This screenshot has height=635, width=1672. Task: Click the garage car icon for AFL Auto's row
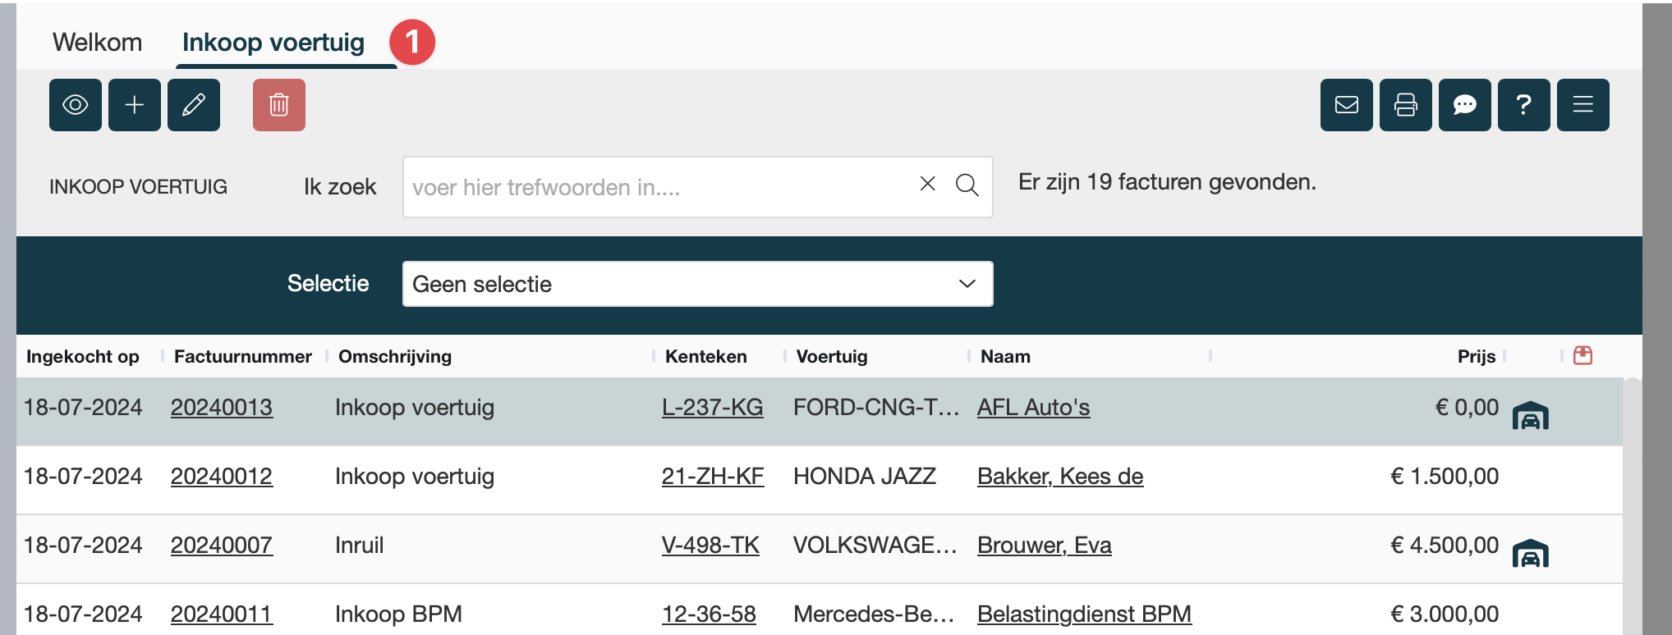click(x=1531, y=416)
